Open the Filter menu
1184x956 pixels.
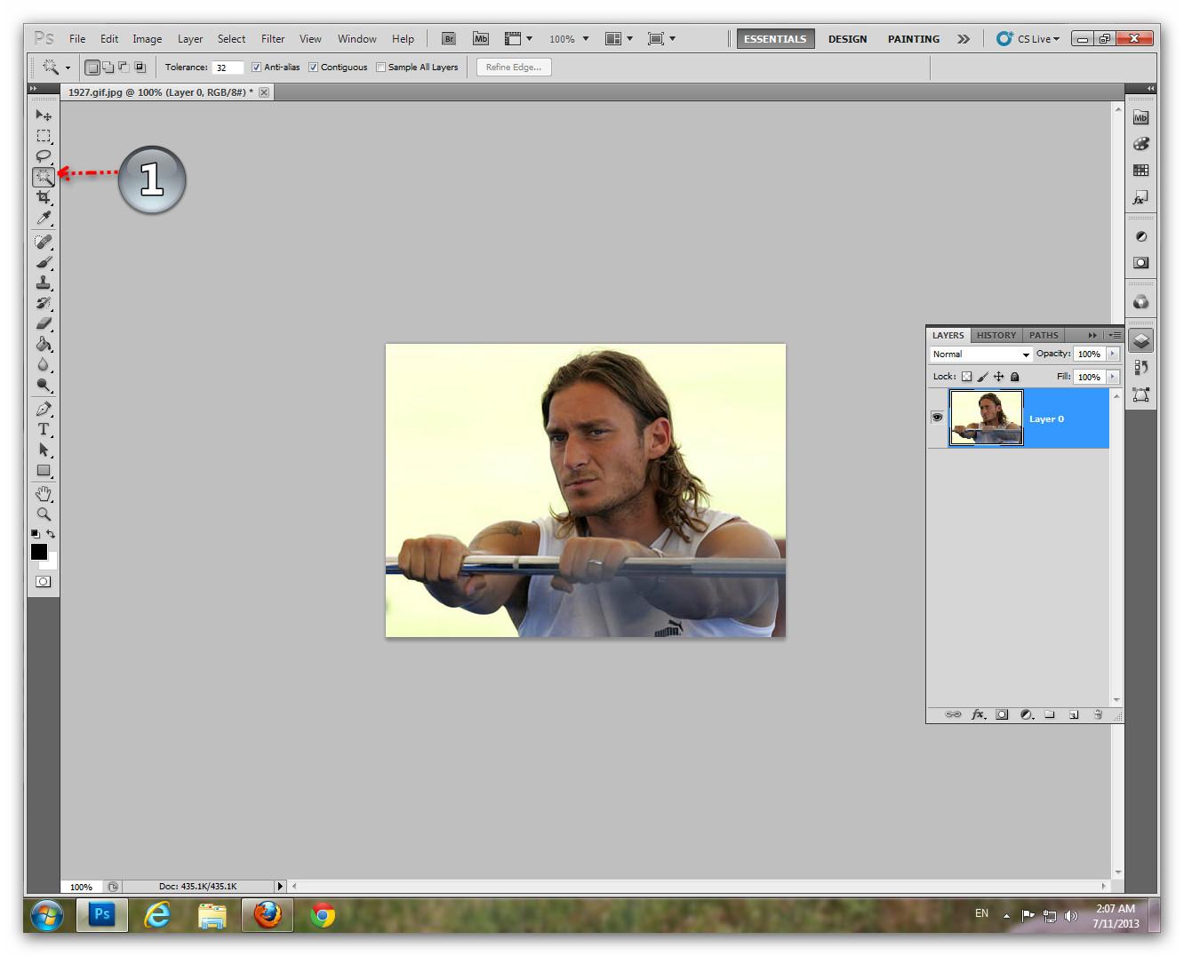[x=273, y=39]
